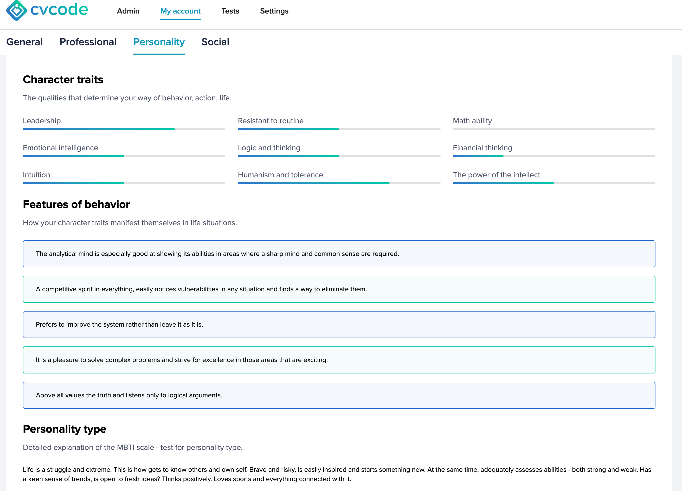This screenshot has height=491, width=682.
Task: Open the Admin menu item
Action: 128,11
